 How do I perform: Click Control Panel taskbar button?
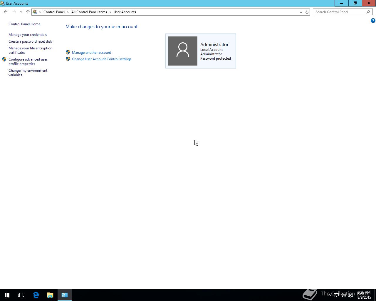(65, 295)
